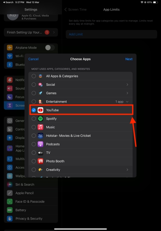Tap the Privacy & Security hand icon
Viewport: 161px width, 231px height.
10,219
